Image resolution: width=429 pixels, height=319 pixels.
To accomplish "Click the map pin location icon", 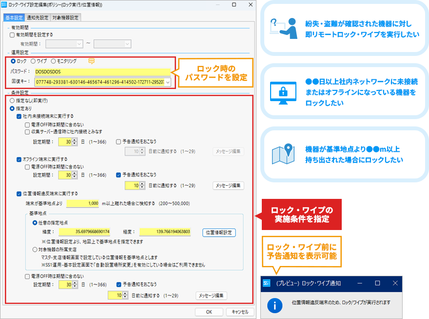I will (284, 153).
